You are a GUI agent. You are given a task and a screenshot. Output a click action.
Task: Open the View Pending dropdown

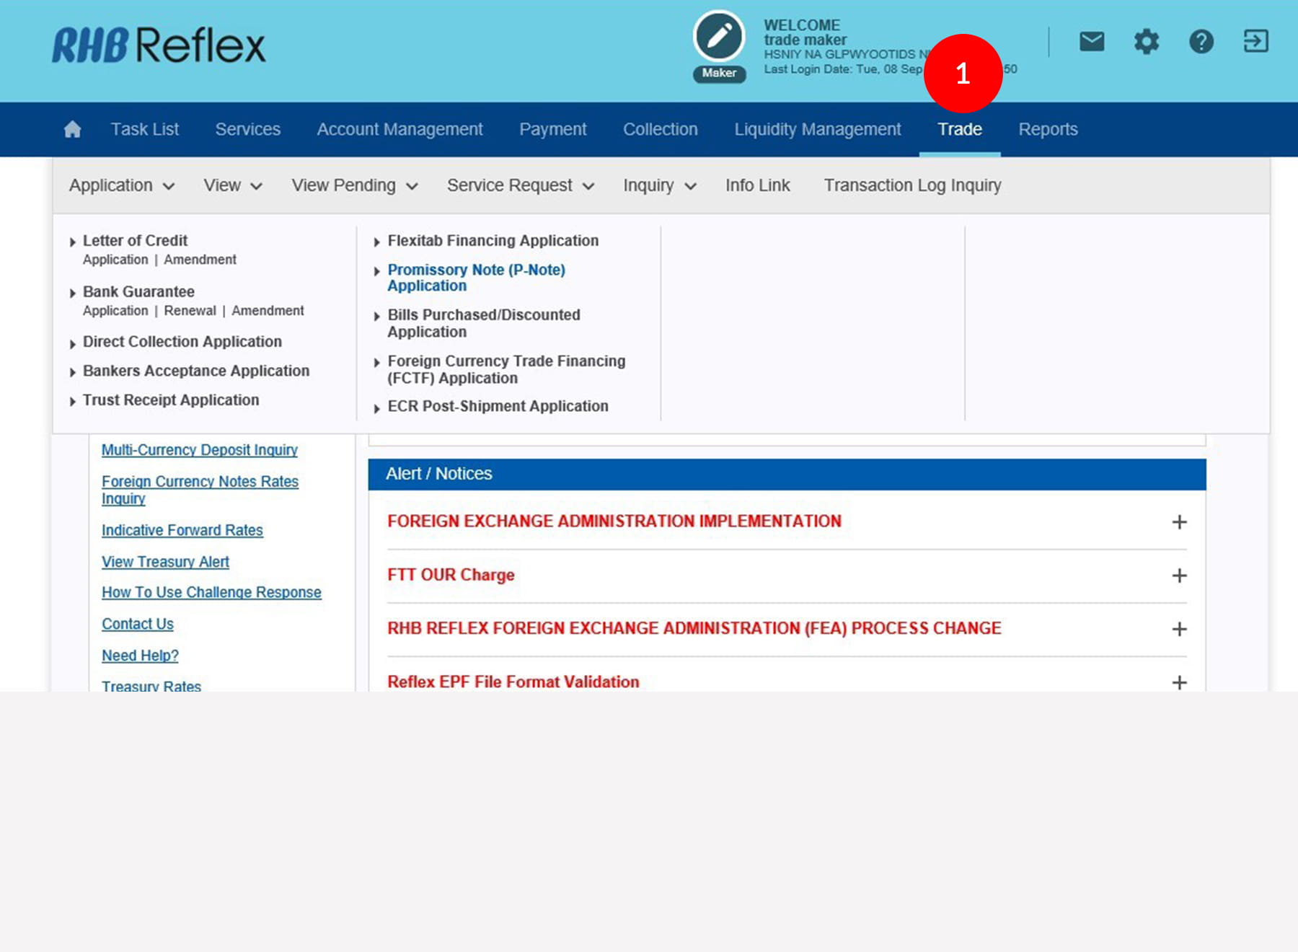tap(354, 186)
